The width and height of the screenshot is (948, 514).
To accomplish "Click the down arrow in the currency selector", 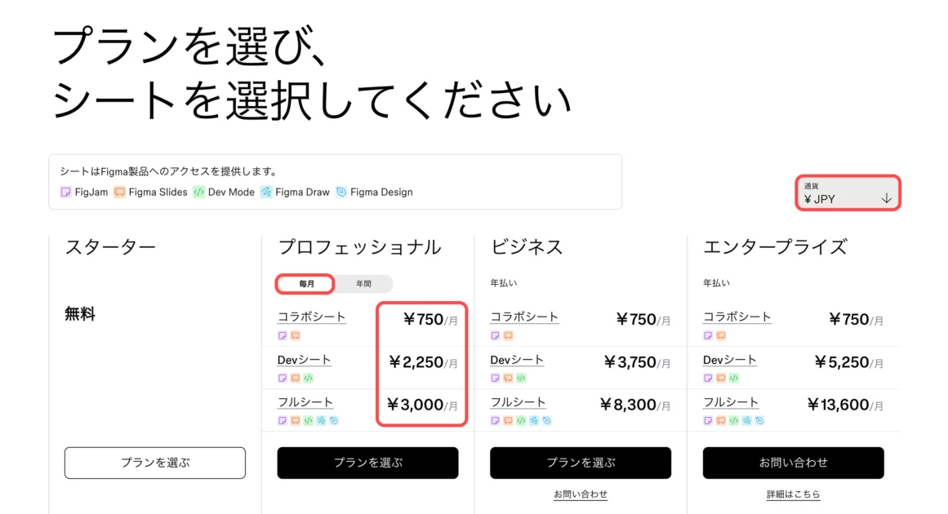I will click(886, 198).
